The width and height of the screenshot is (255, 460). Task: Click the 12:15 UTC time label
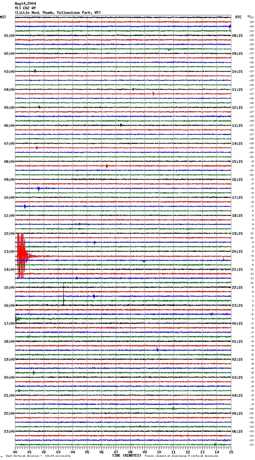[237, 108]
